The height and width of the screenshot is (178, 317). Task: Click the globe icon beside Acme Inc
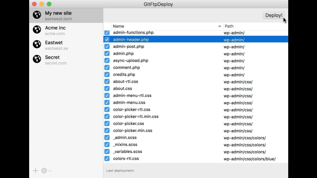pos(37,30)
